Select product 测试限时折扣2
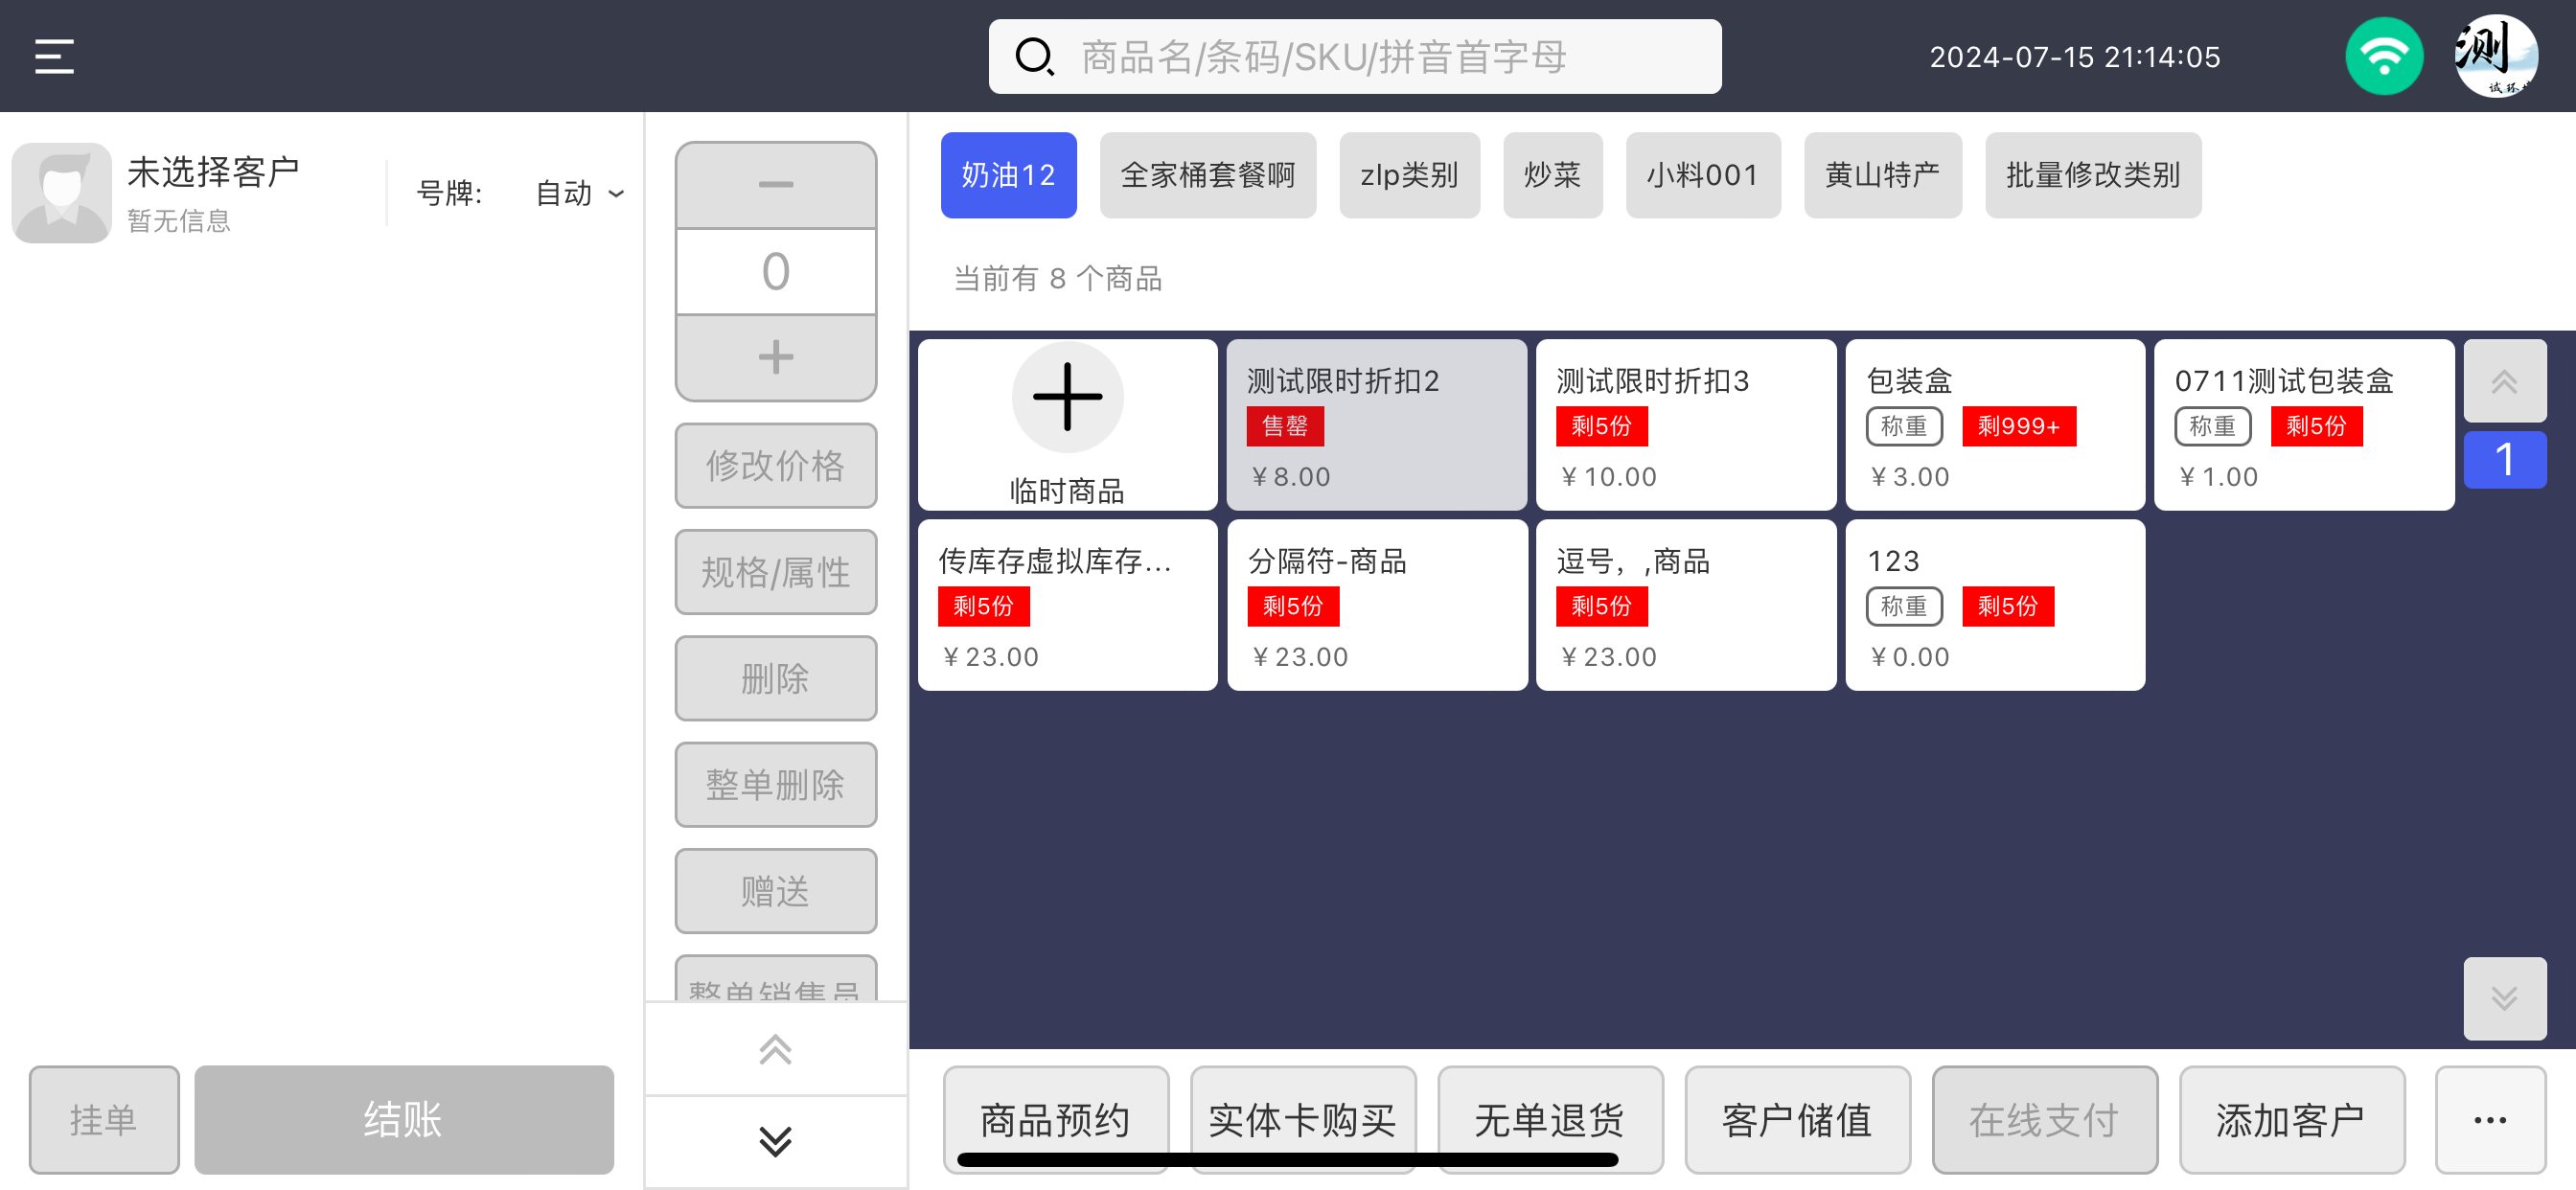Viewport: 2576px width, 1190px height. point(1376,425)
